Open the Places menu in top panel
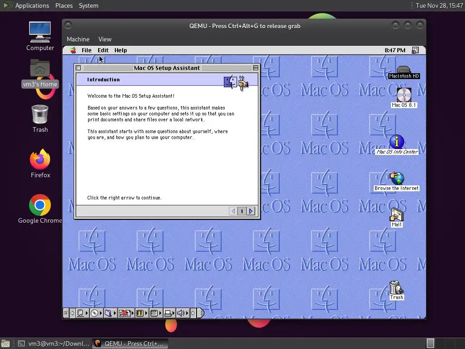 click(64, 5)
